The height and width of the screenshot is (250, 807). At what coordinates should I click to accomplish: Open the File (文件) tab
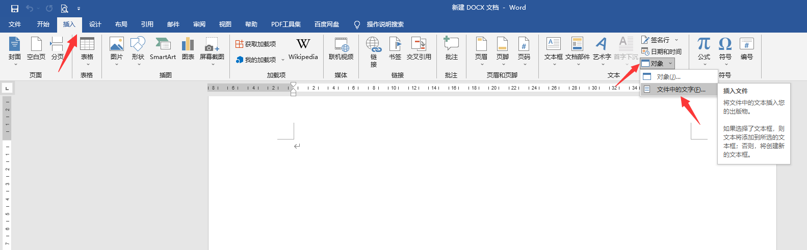click(15, 24)
